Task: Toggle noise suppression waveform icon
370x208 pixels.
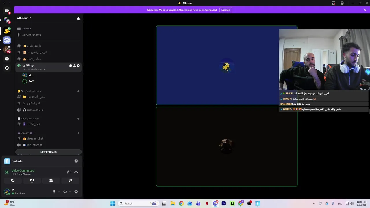Action: click(69, 172)
